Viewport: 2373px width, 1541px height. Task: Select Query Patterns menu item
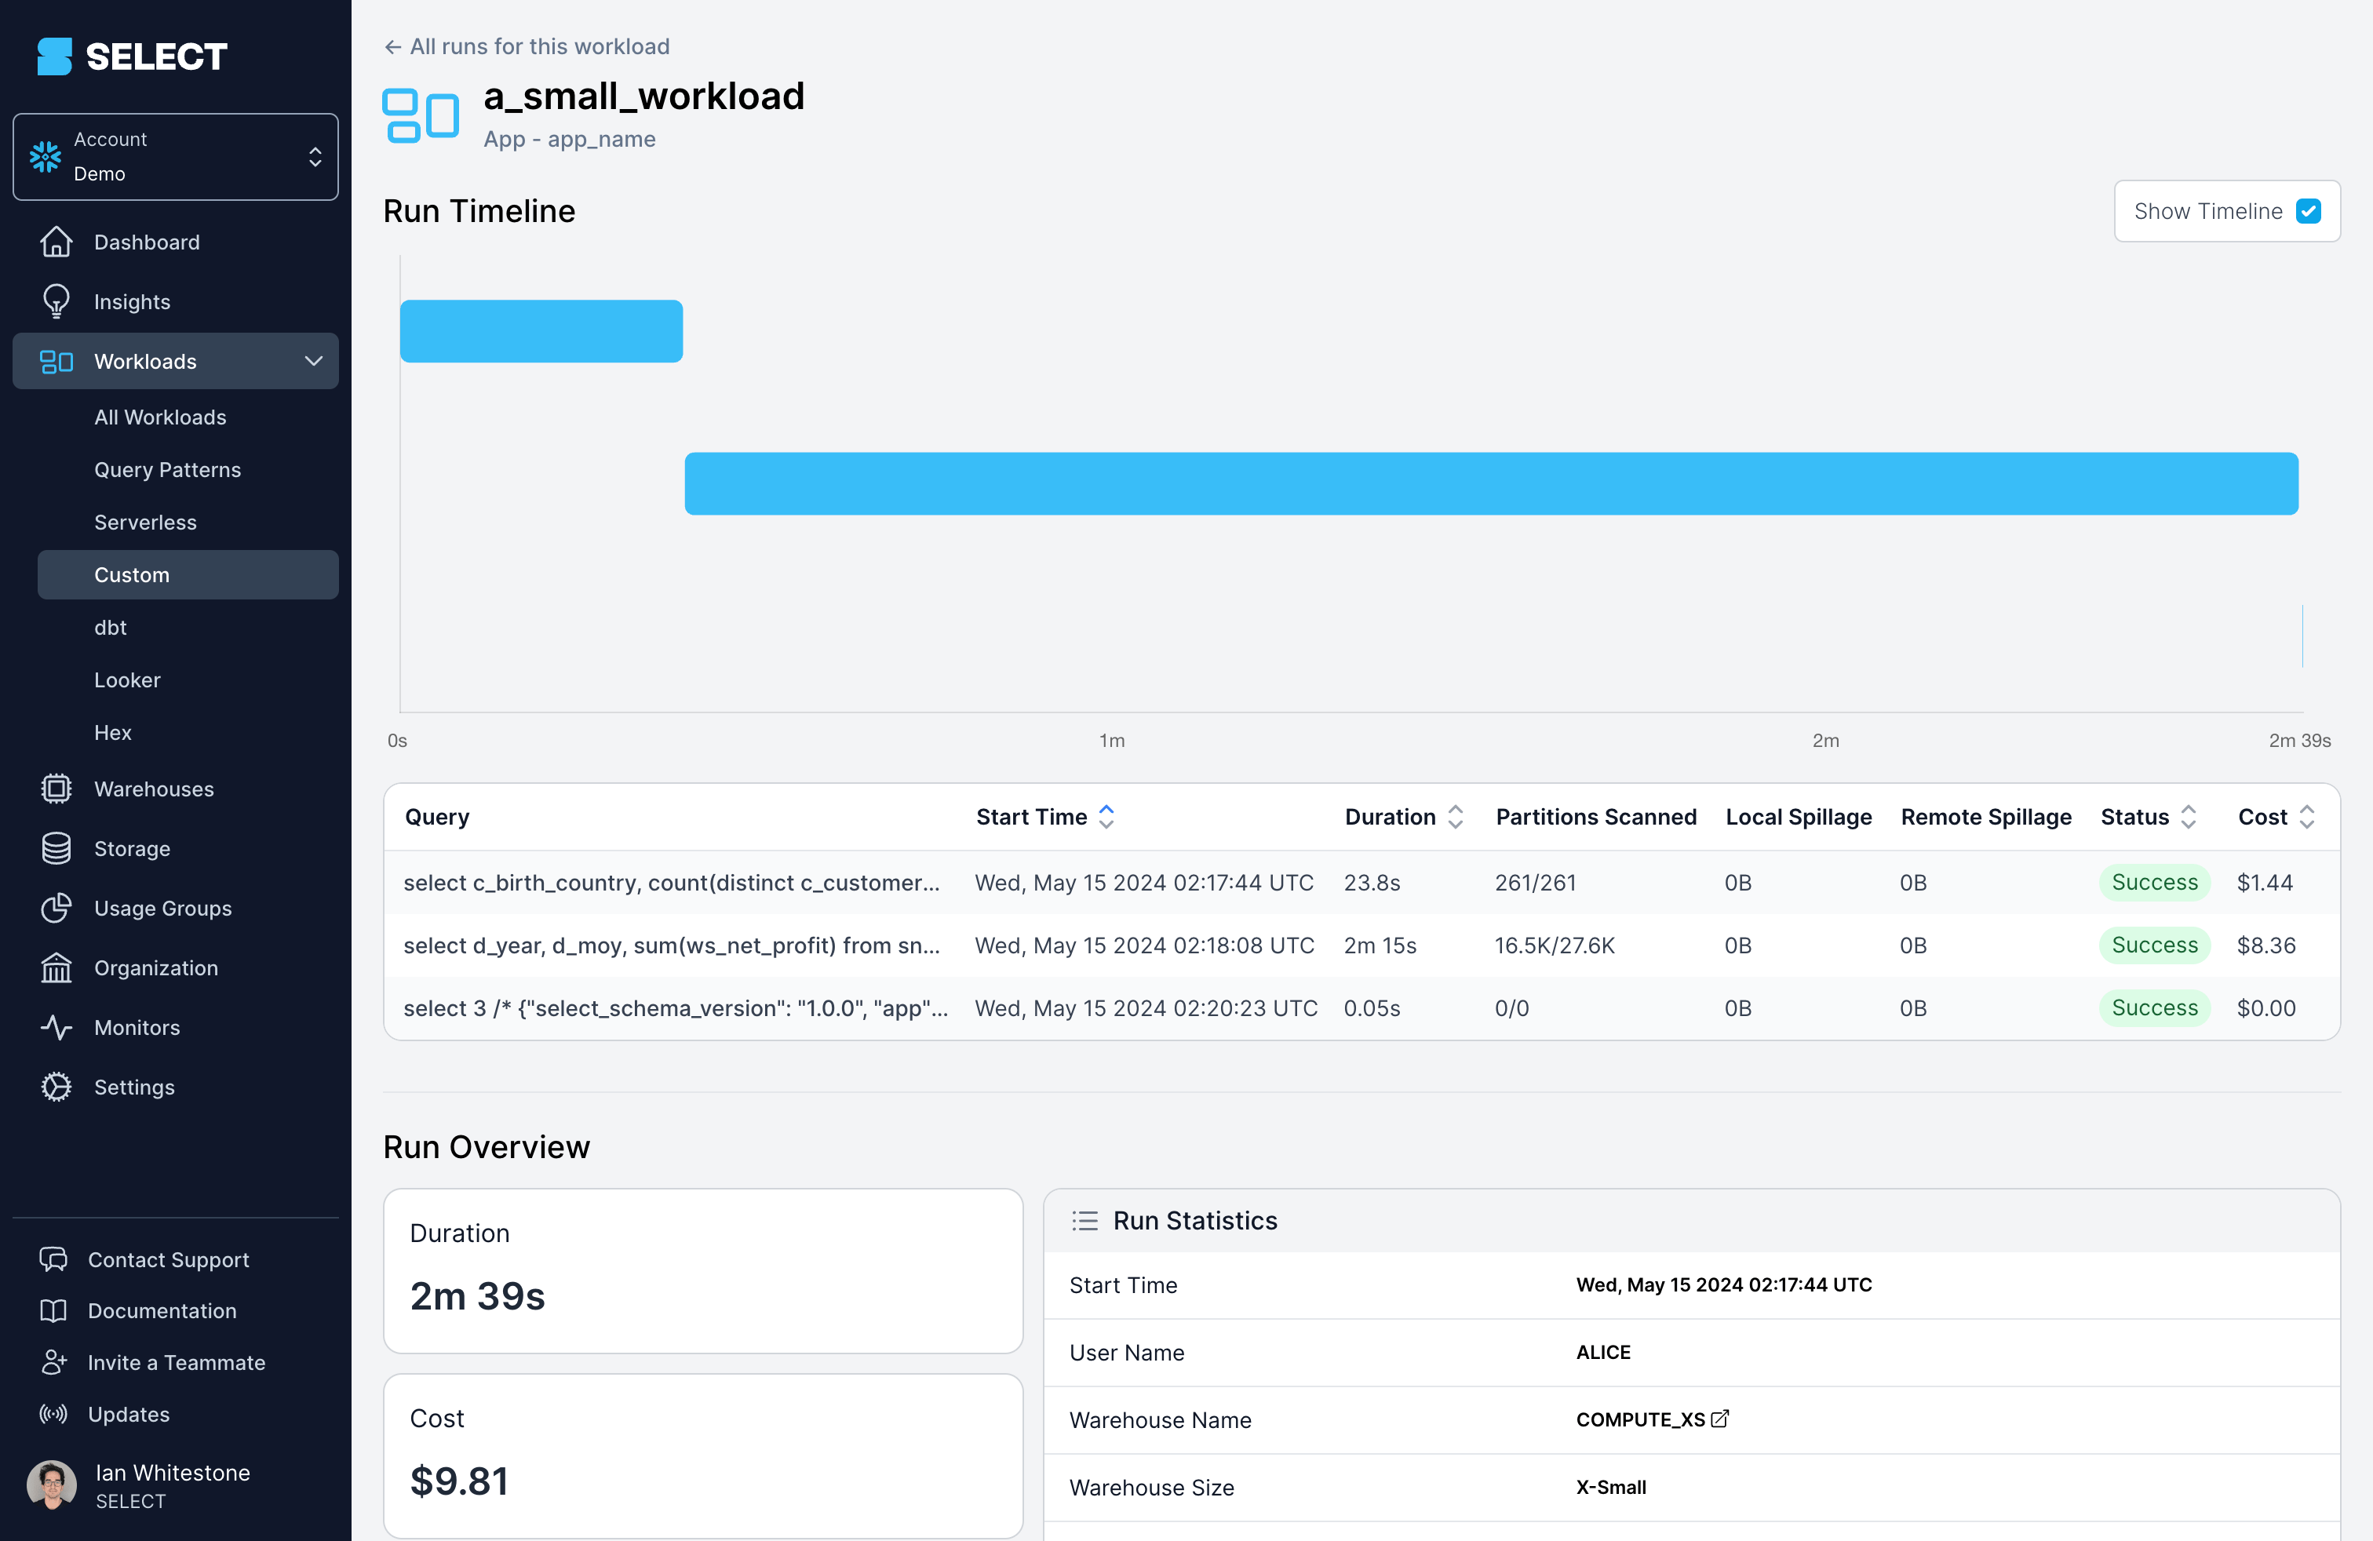pos(168,468)
